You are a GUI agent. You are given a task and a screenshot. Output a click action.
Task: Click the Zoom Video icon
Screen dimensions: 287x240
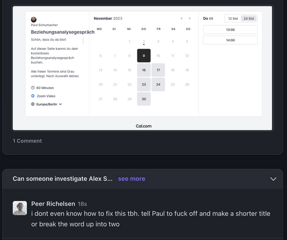(x=33, y=96)
